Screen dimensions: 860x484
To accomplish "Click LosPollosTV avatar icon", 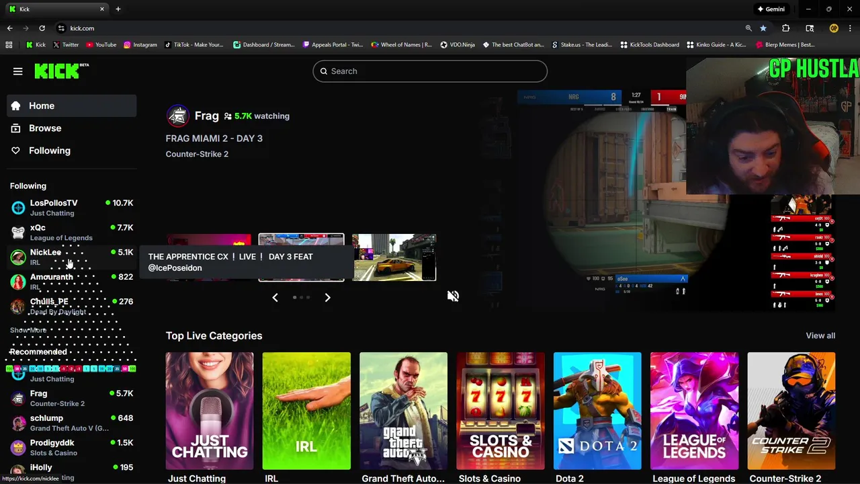I will click(18, 208).
